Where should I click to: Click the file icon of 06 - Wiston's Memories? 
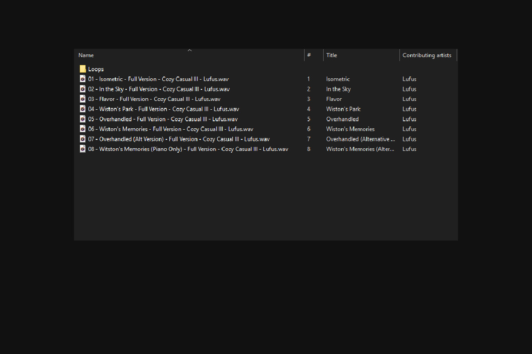point(82,129)
